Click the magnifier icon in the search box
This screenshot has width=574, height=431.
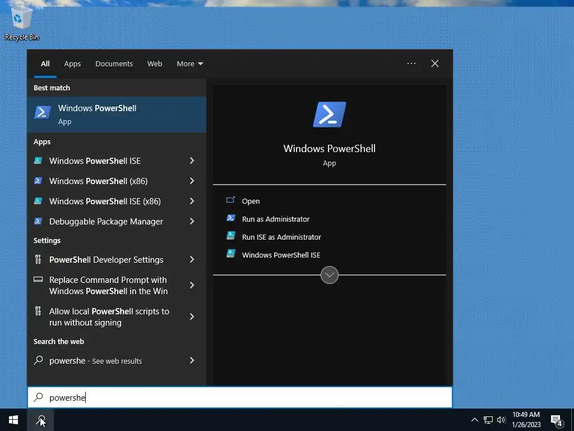point(39,397)
